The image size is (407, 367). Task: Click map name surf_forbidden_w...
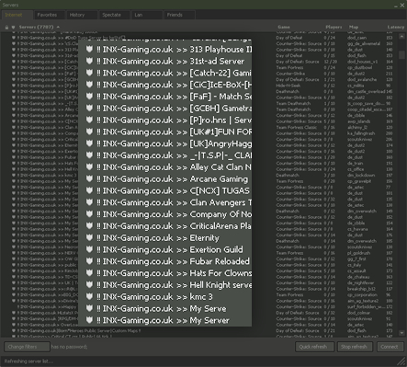[x=366, y=306]
